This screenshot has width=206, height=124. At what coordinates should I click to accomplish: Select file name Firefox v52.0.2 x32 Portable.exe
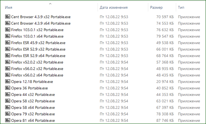coord(37,62)
